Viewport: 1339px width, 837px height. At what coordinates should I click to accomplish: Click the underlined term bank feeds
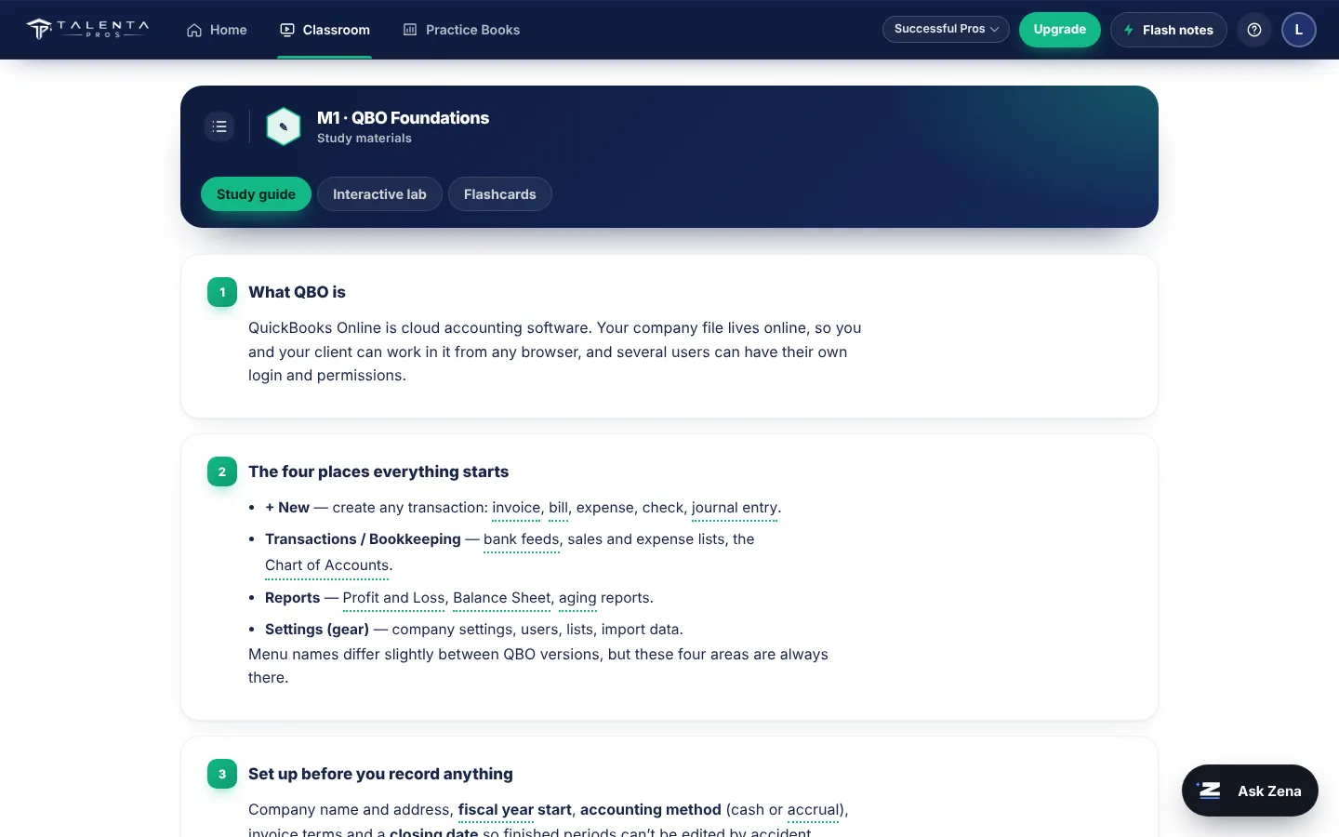point(522,539)
